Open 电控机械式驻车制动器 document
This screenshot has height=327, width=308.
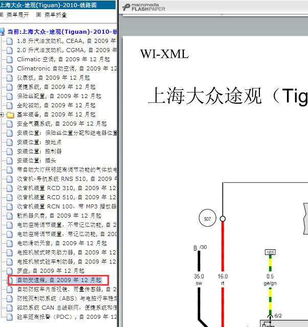(x=67, y=261)
